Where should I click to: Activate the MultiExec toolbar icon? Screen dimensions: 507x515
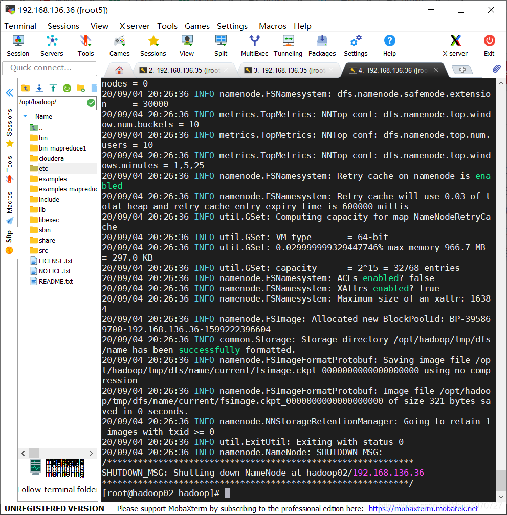(255, 46)
